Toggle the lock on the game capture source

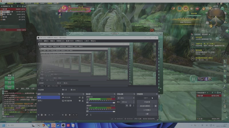pos(83,97)
